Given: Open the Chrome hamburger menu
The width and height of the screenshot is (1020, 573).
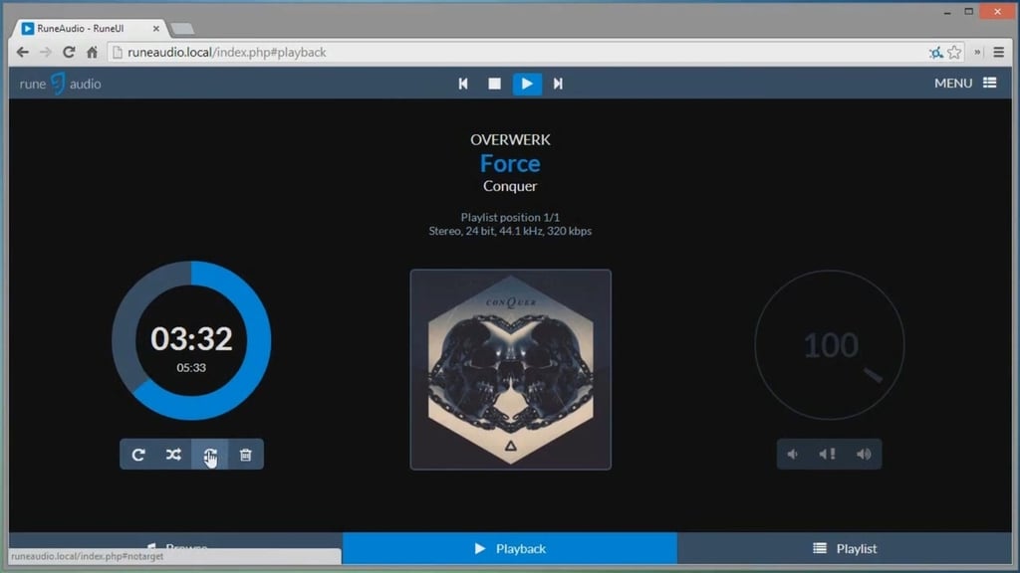Looking at the screenshot, I should pyautogui.click(x=998, y=53).
